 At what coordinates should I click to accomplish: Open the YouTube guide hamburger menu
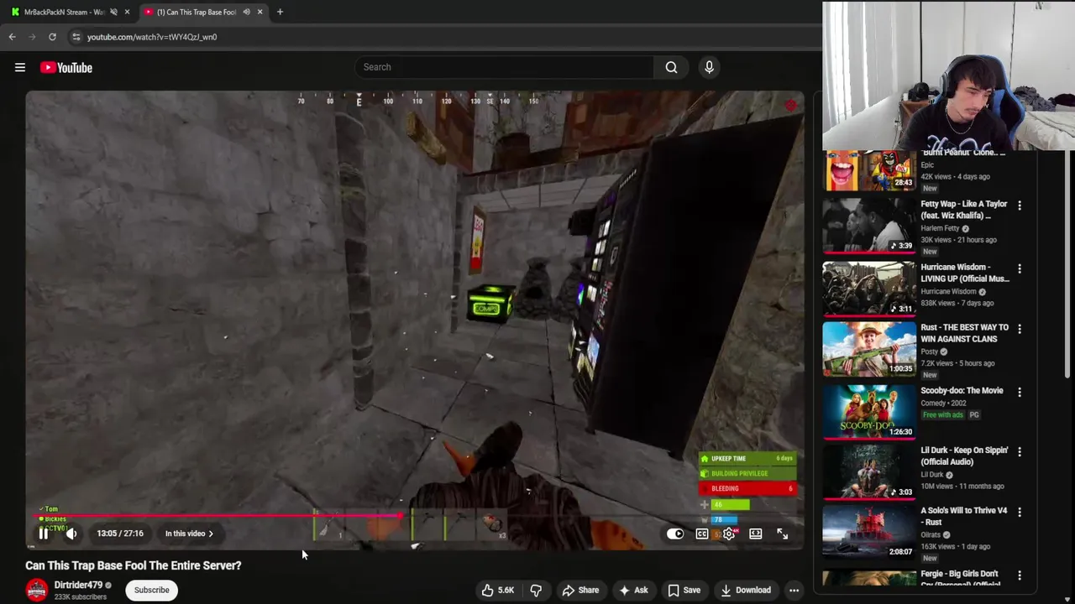(x=20, y=67)
